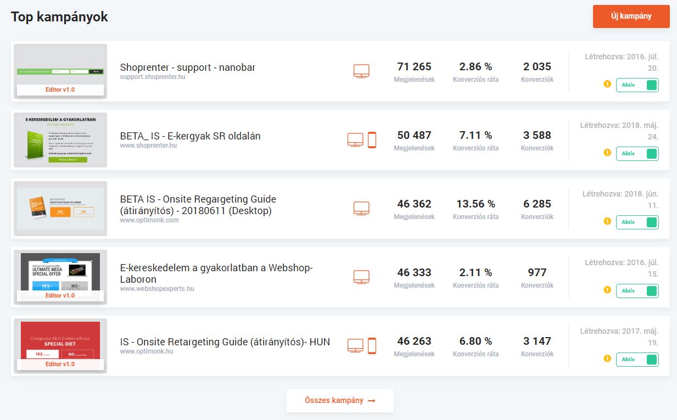Create a new campaign with Új kampány

point(631,16)
